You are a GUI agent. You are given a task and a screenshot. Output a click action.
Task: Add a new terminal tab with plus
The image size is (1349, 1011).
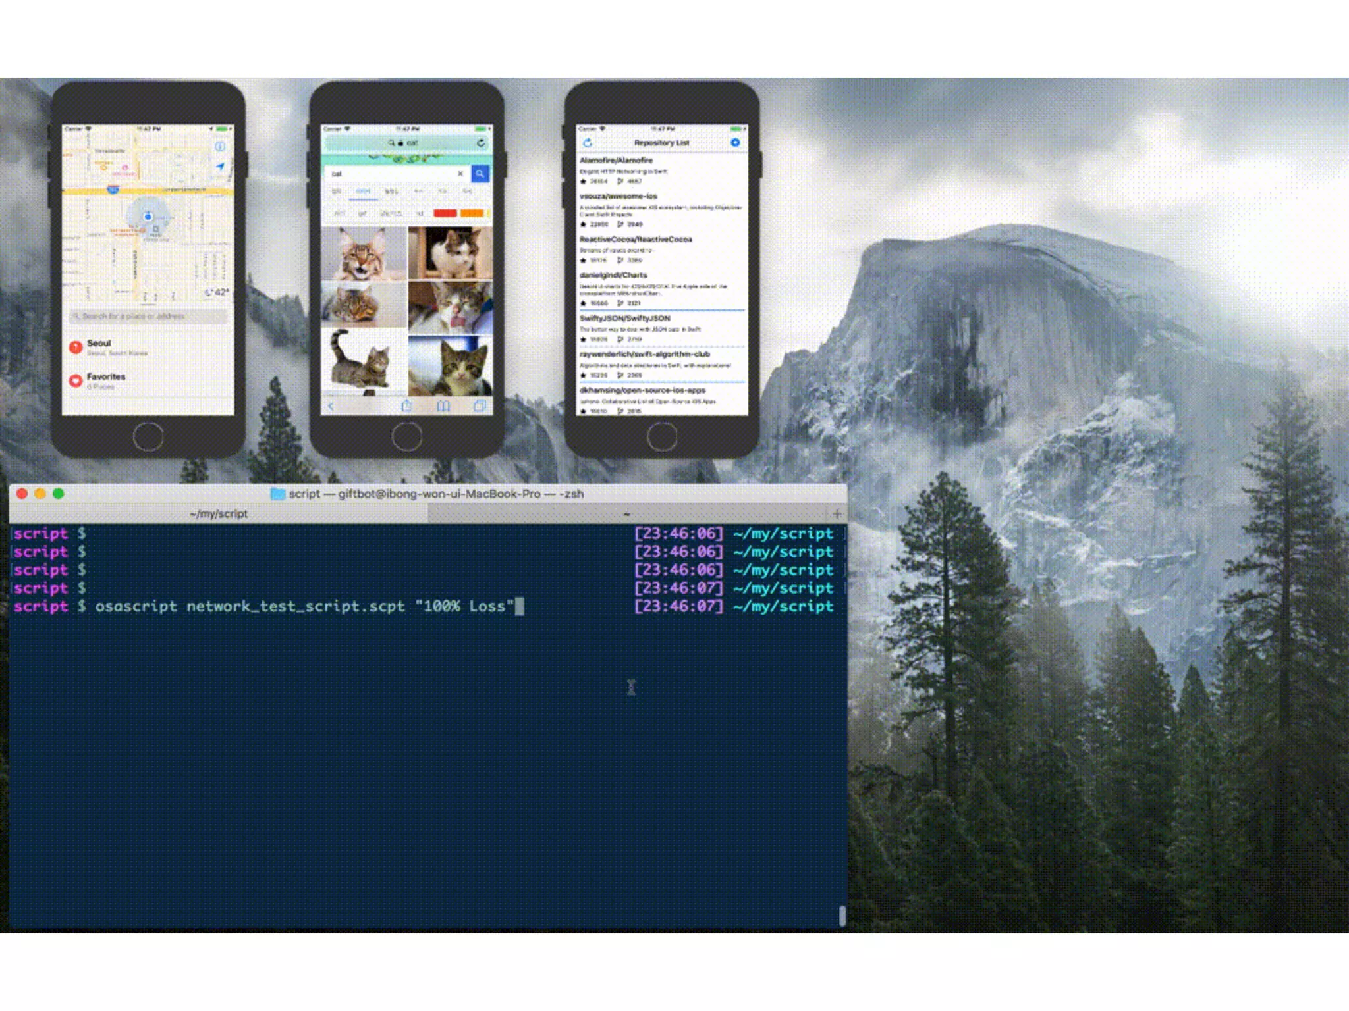coord(837,514)
